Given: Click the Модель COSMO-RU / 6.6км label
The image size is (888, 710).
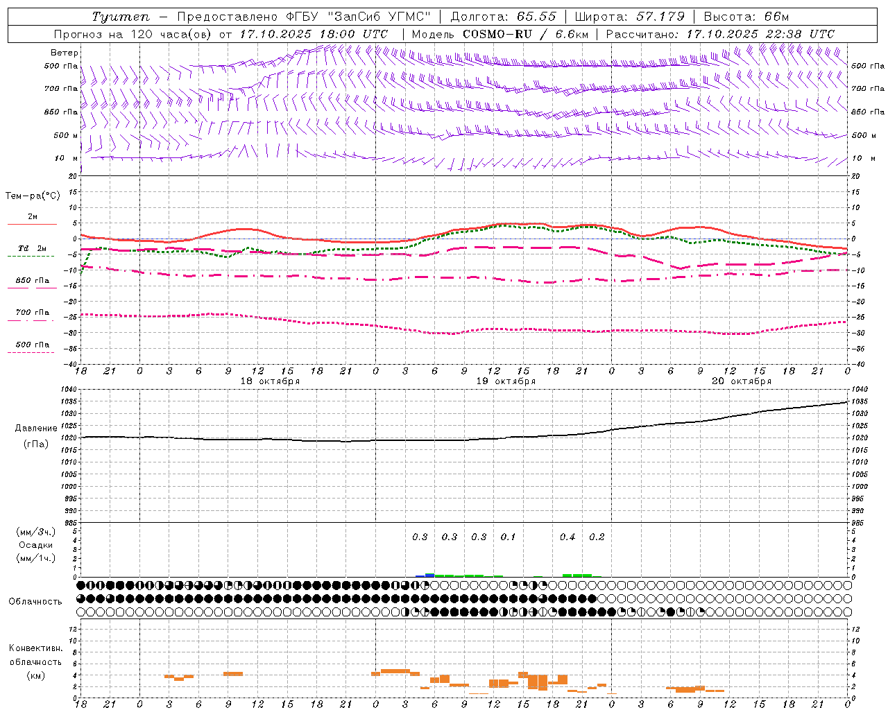Looking at the screenshot, I should [500, 34].
